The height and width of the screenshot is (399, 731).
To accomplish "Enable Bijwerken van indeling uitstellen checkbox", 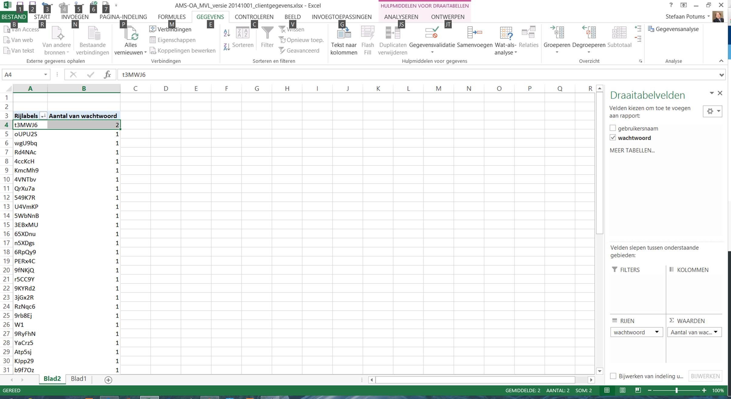I will pos(613,376).
